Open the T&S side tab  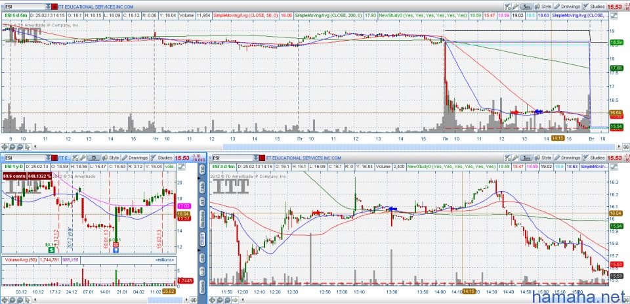pyautogui.click(x=203, y=186)
